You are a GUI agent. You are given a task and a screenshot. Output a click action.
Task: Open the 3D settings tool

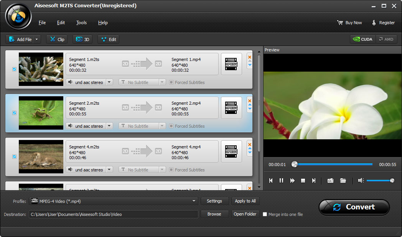click(82, 39)
